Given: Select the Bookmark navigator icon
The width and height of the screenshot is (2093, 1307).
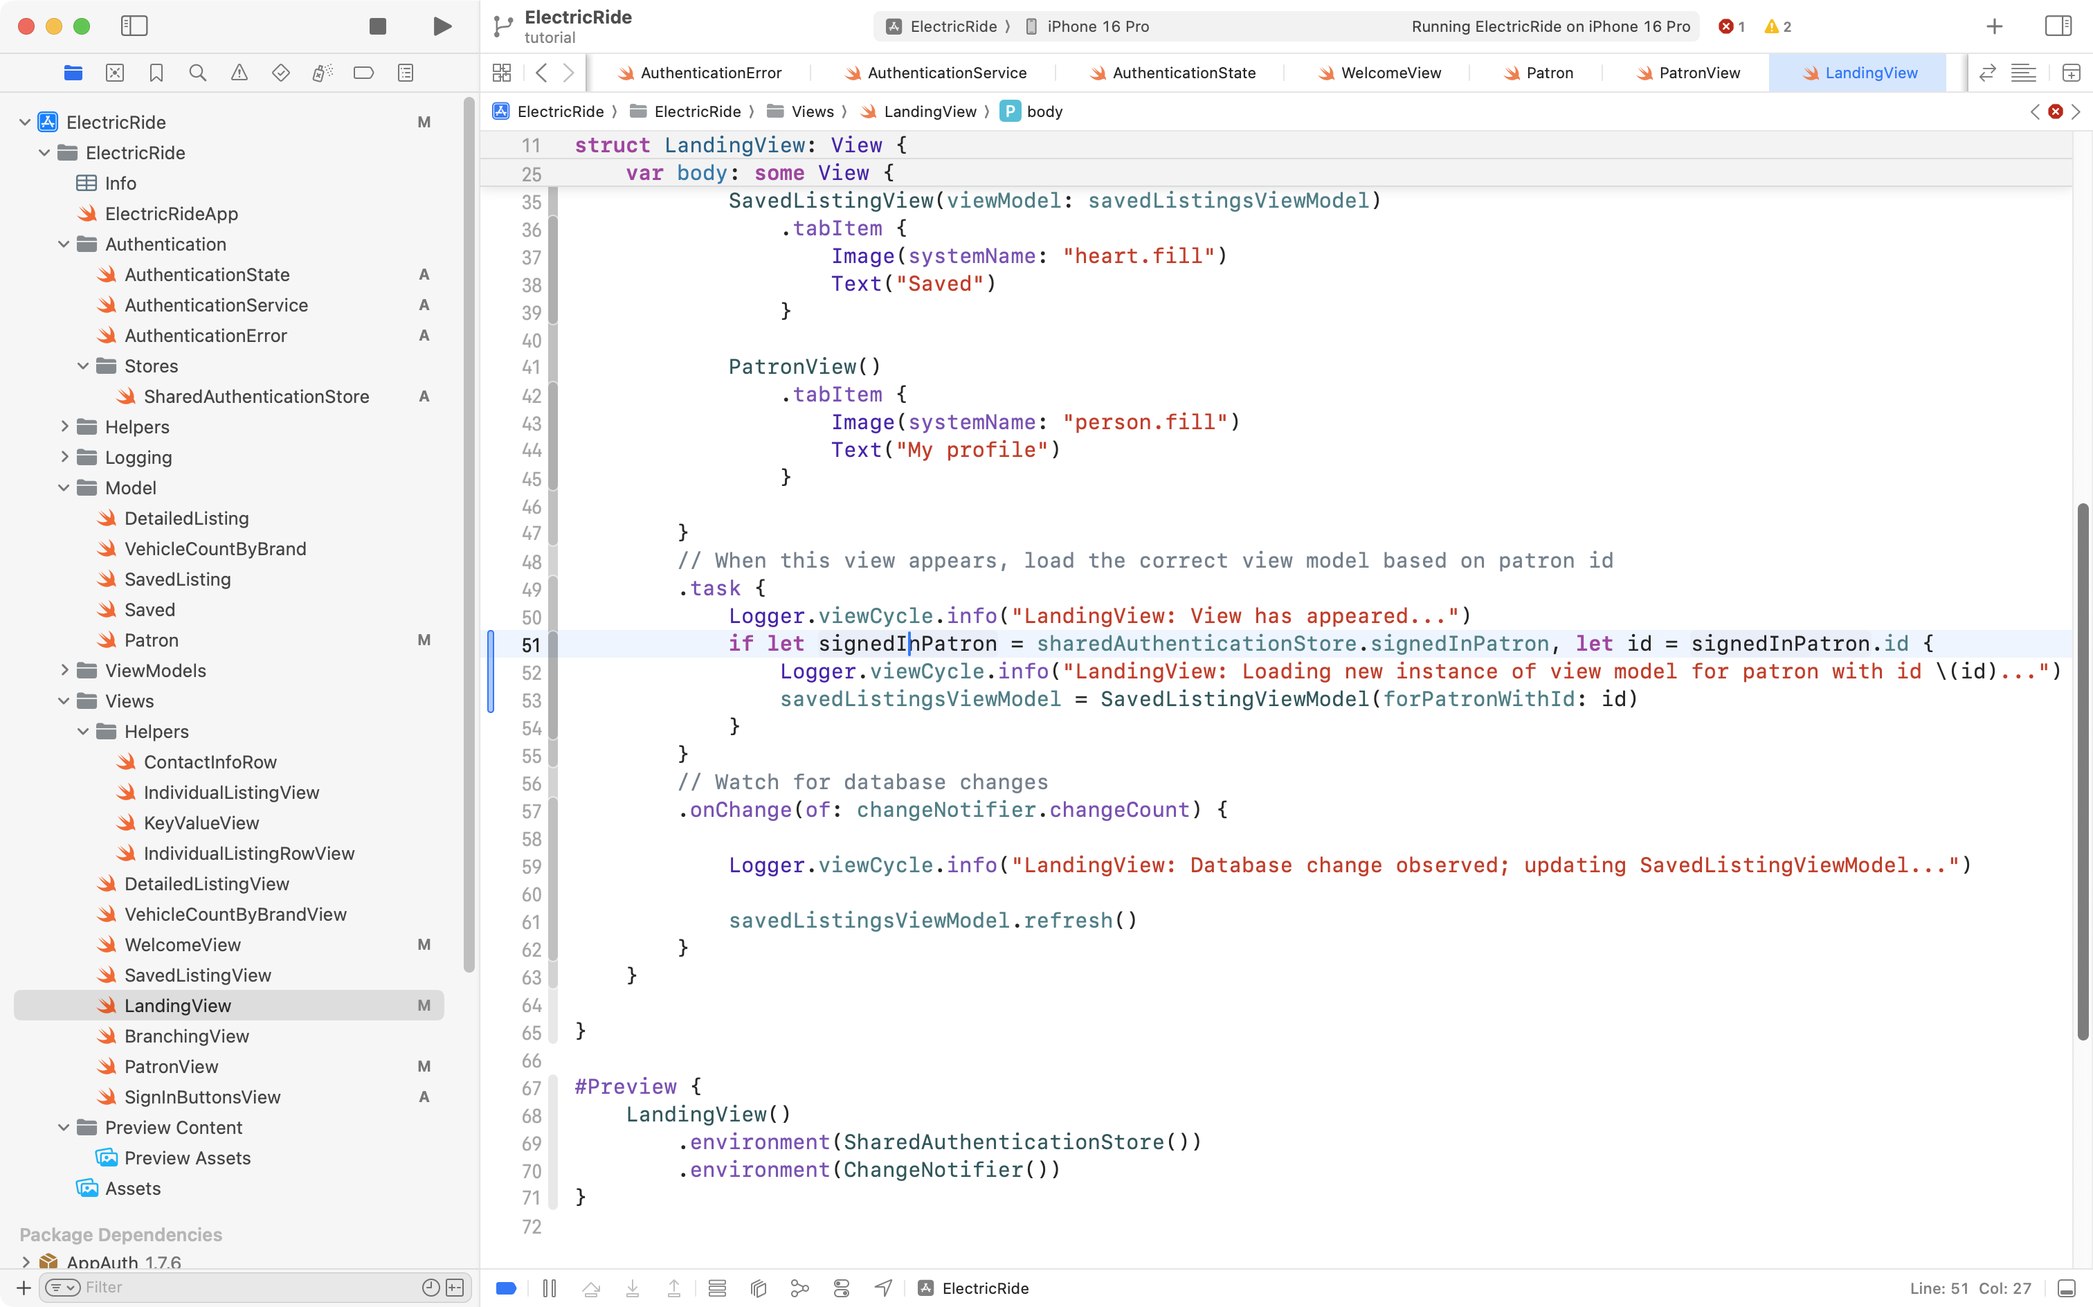Looking at the screenshot, I should tap(156, 73).
